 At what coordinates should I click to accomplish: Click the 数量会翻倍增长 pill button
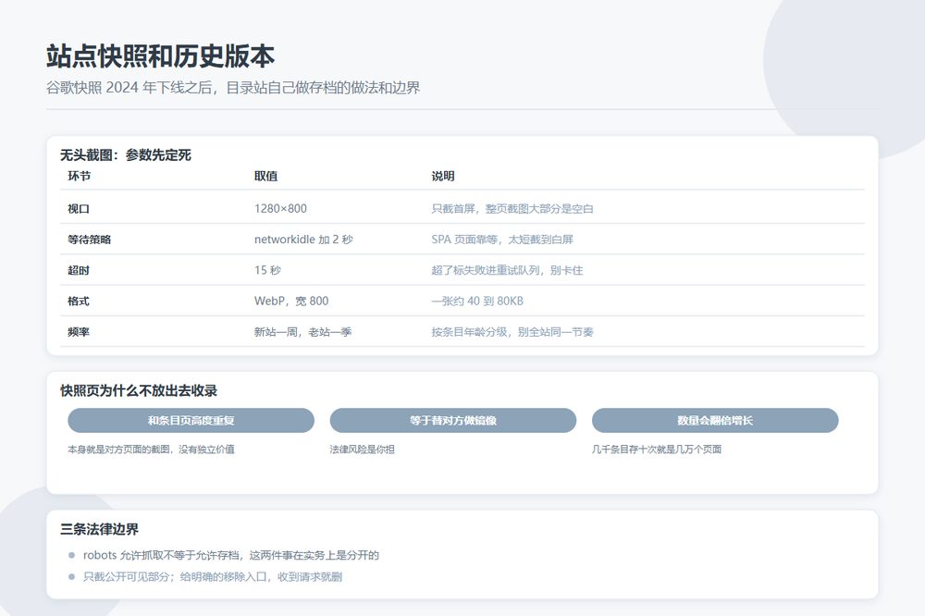(x=715, y=420)
